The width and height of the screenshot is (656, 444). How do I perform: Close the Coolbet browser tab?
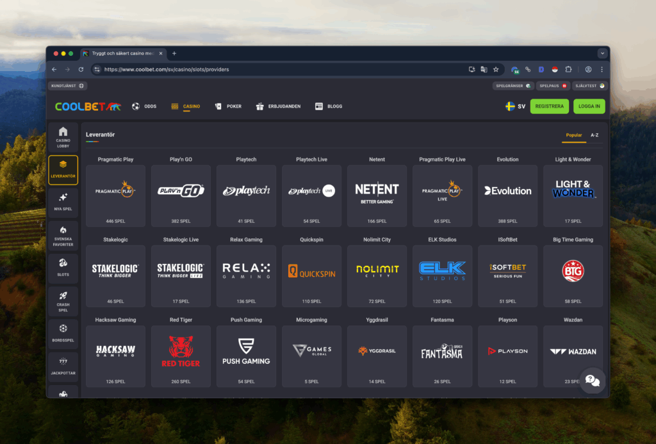161,54
